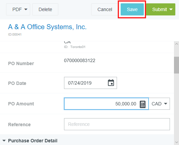
Task: Click the scrollbar track below the thumb
Action: [x=177, y=106]
